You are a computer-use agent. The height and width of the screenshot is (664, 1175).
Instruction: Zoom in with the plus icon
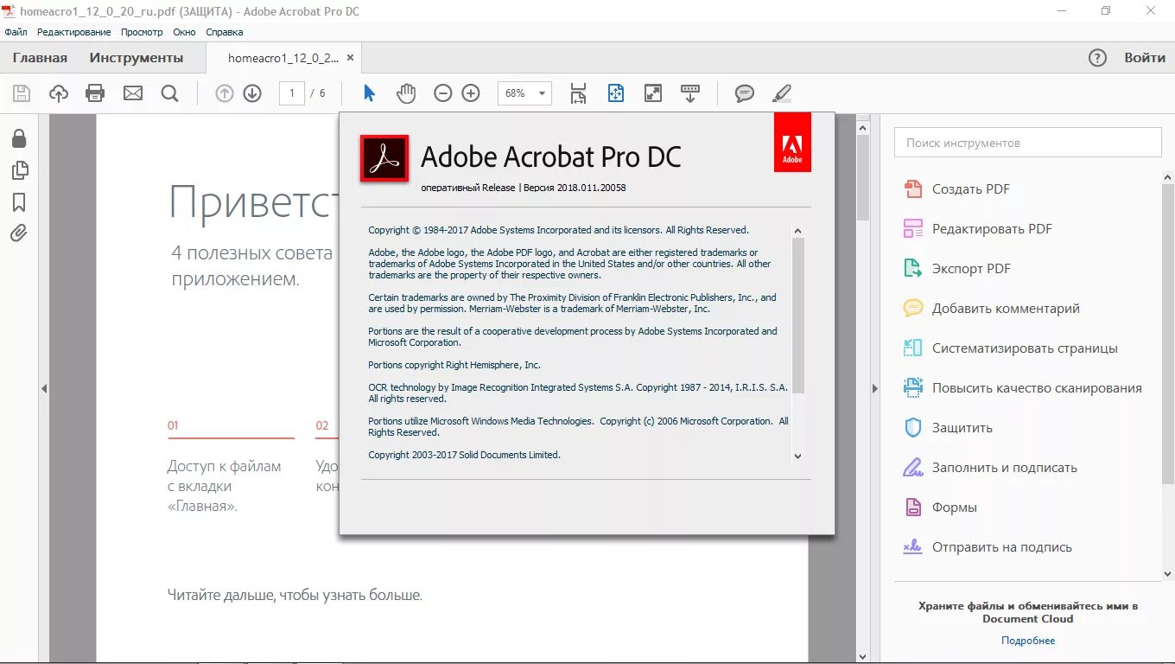(471, 93)
